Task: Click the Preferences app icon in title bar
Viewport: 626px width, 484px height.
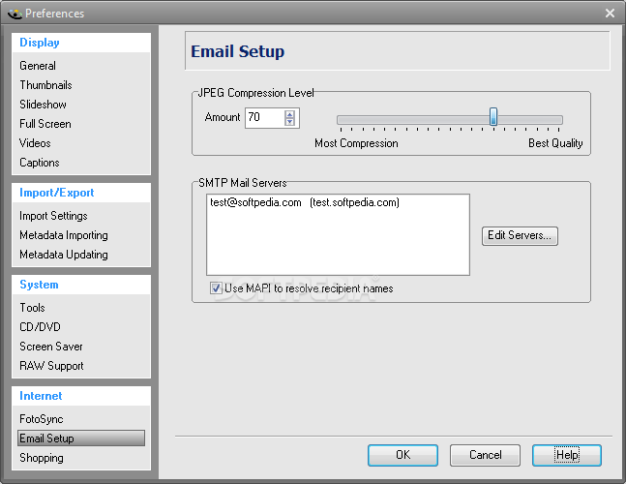Action: tap(15, 14)
